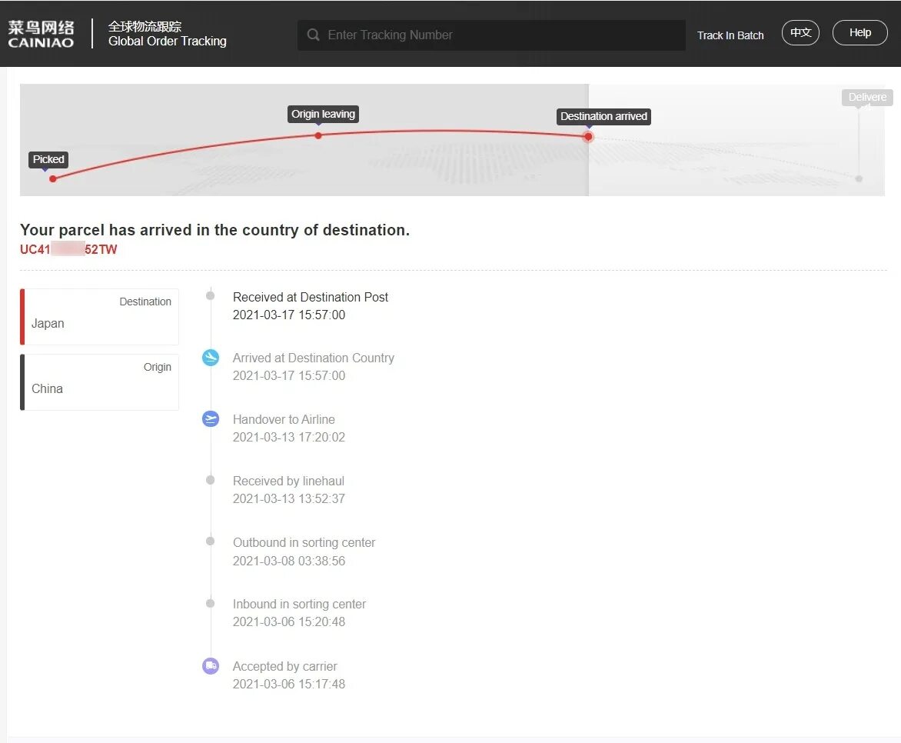The width and height of the screenshot is (901, 743).
Task: Click the Received by linehaul dot
Action: [x=211, y=480]
